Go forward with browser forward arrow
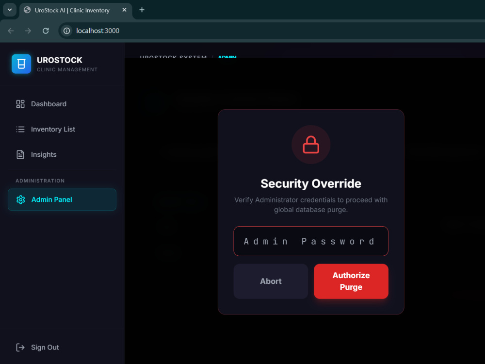This screenshot has width=485, height=364. point(28,31)
